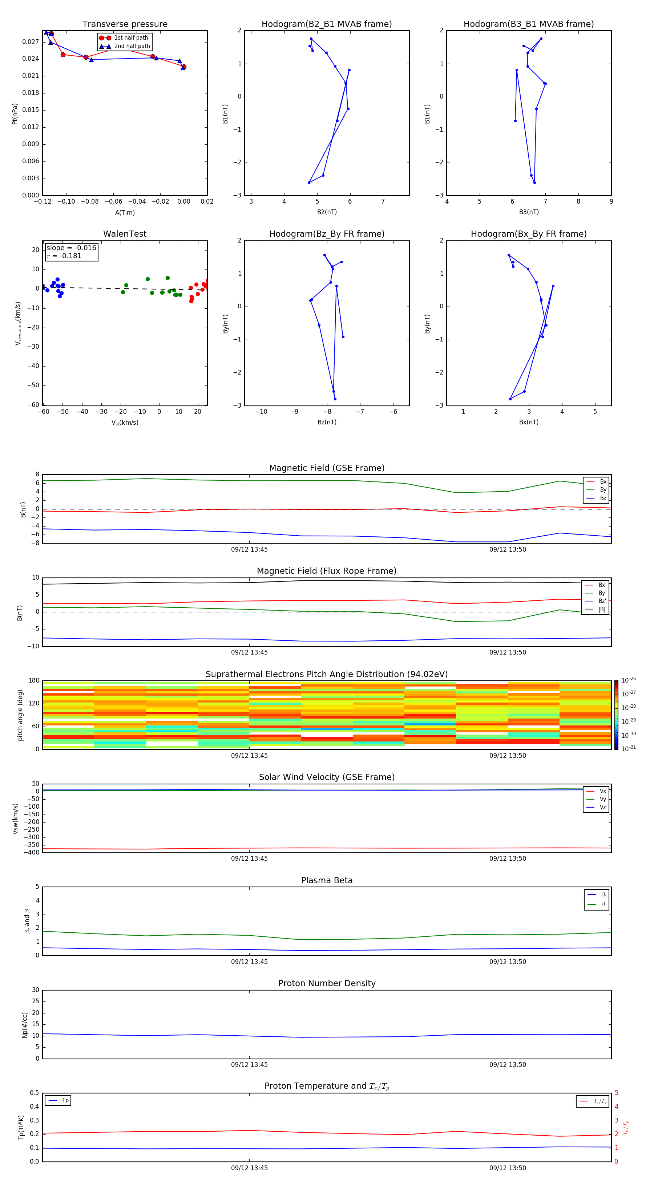Click the 'Np(#/cc)' axis label

pyautogui.click(x=24, y=1025)
